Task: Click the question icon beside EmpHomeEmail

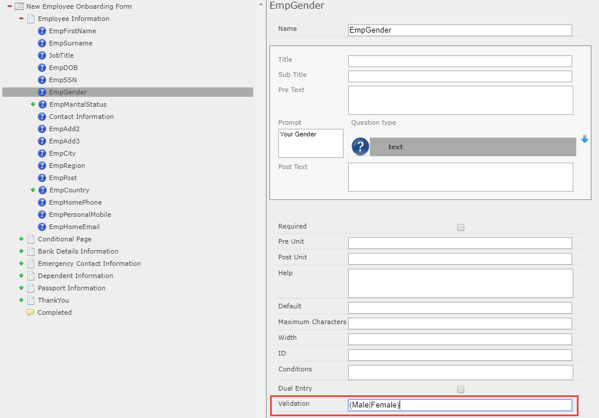Action: (x=42, y=227)
